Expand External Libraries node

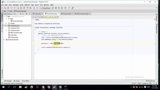pos(4,39)
